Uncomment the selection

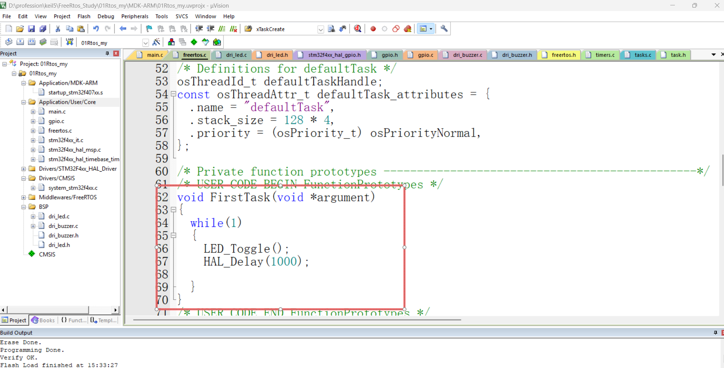coord(233,29)
